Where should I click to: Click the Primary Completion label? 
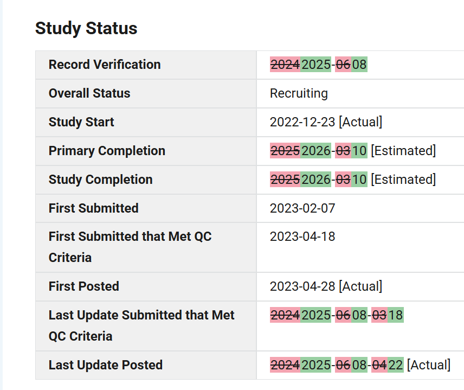click(107, 151)
